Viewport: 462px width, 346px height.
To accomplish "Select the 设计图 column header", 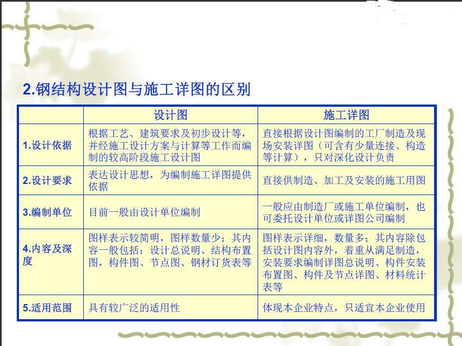I will [170, 115].
